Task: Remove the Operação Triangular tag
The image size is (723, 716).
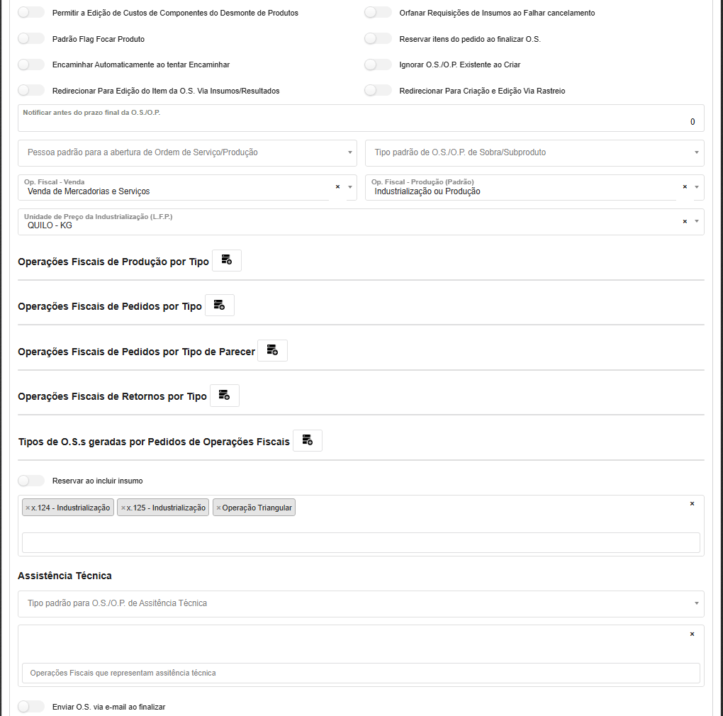Action: (218, 508)
